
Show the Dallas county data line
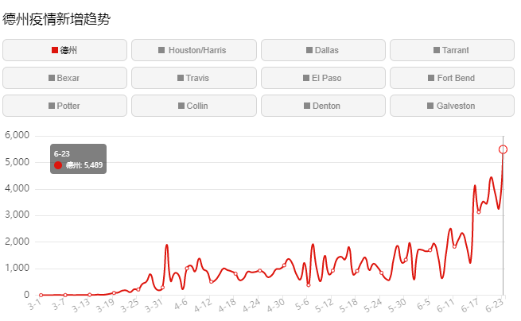[323, 50]
